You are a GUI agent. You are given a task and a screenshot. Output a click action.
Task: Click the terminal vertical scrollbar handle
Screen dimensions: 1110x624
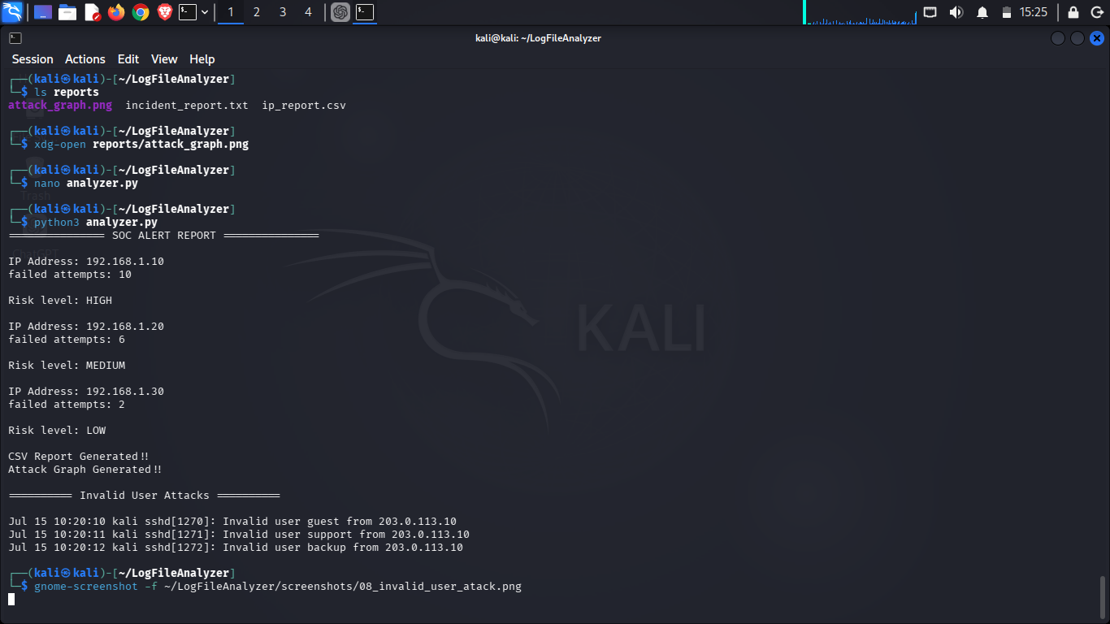click(1103, 597)
